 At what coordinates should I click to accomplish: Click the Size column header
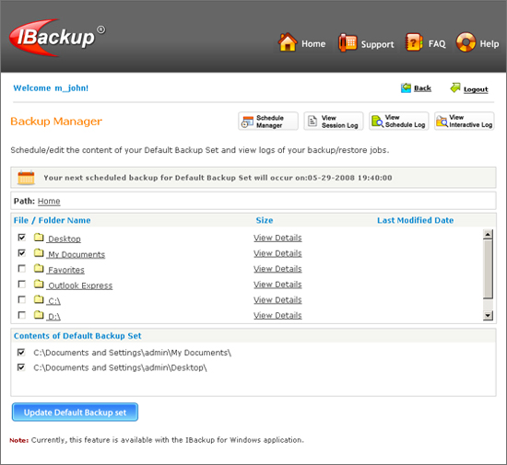tap(265, 221)
